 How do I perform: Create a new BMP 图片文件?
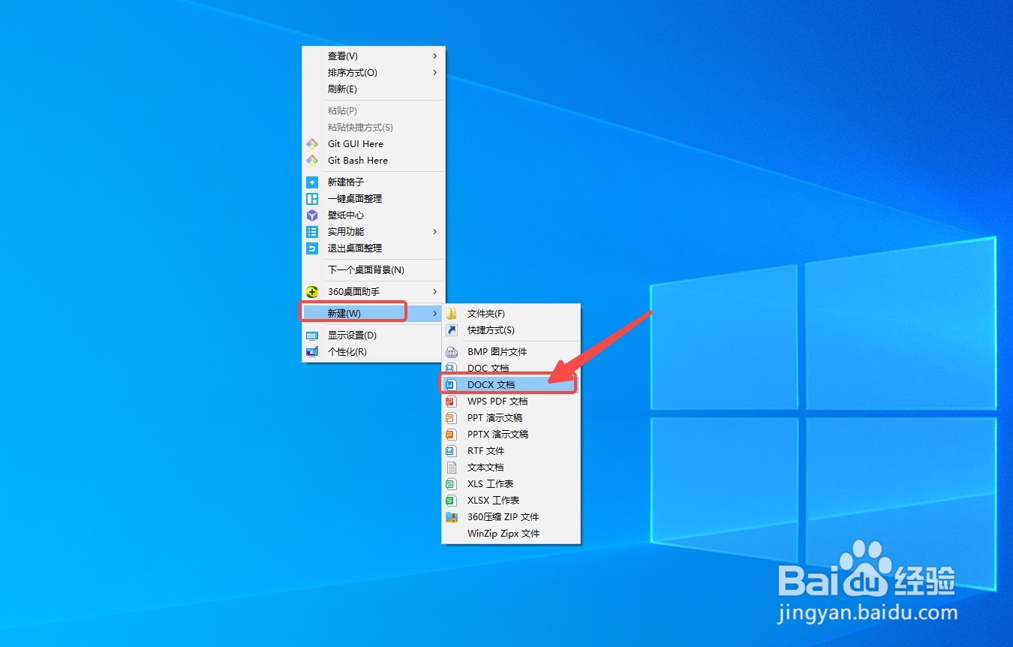[511, 352]
